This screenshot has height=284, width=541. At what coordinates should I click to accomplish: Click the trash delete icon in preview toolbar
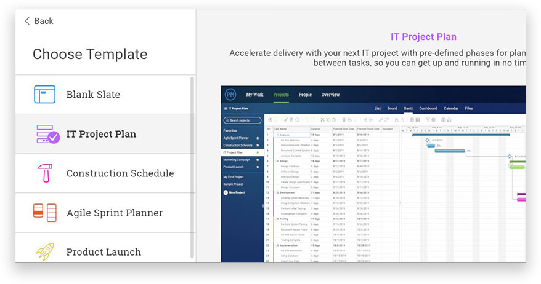[344, 120]
